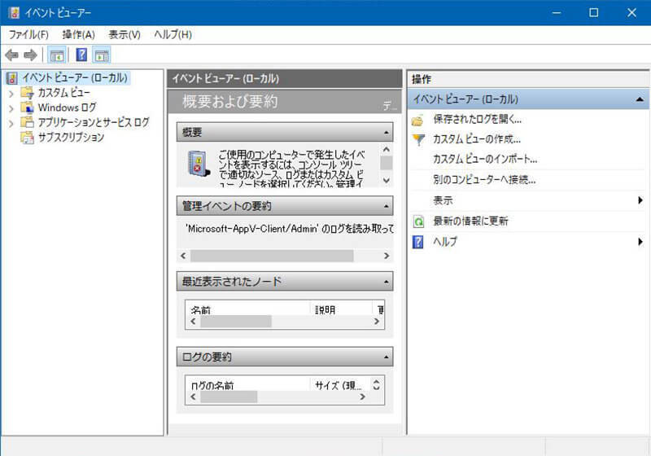Toggle the action pane show/hide toolbar icon
The height and width of the screenshot is (456, 651).
[x=101, y=55]
